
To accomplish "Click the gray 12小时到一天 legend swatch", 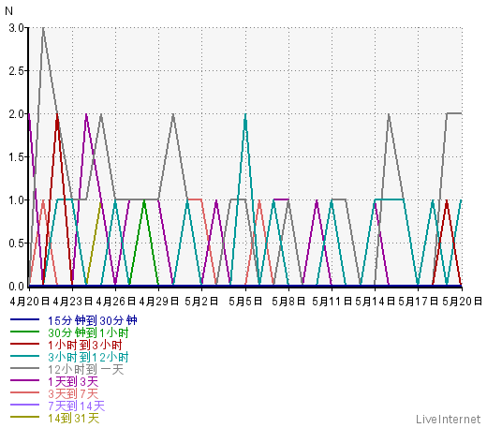I will (24, 368).
